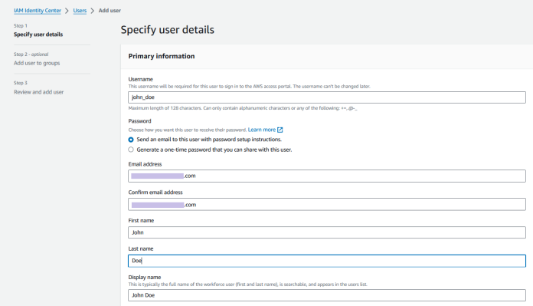Click the Last name field with Doe
Viewport: 533px width, 306px height.
(x=327, y=261)
